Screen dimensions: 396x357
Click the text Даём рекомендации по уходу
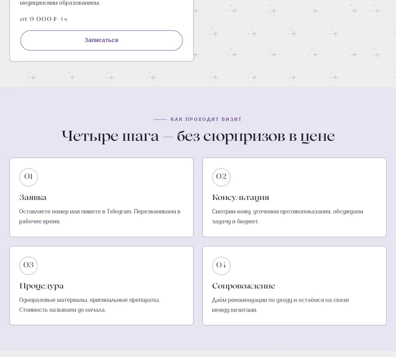[252, 300]
